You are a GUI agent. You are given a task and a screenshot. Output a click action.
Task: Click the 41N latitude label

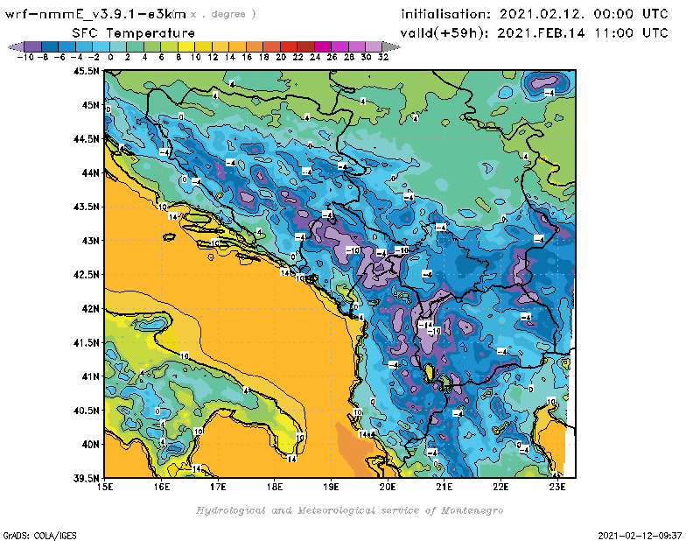pos(90,376)
